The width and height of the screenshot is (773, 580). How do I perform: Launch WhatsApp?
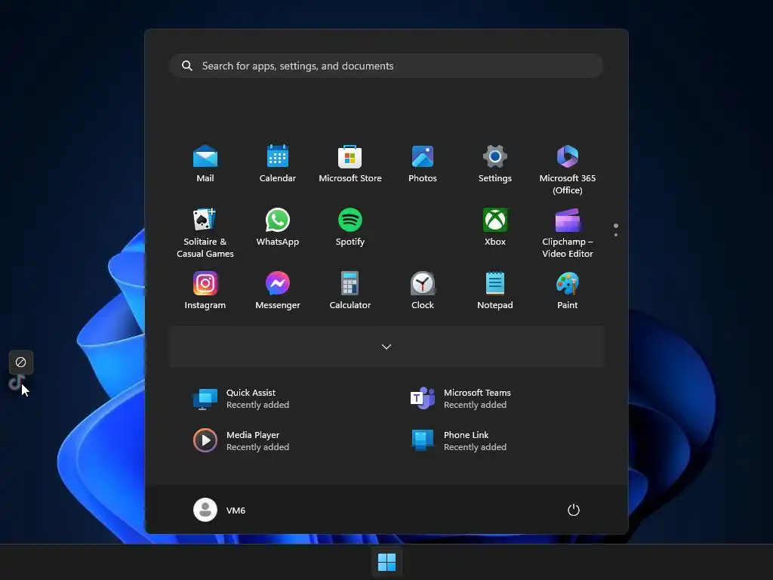[x=278, y=227]
